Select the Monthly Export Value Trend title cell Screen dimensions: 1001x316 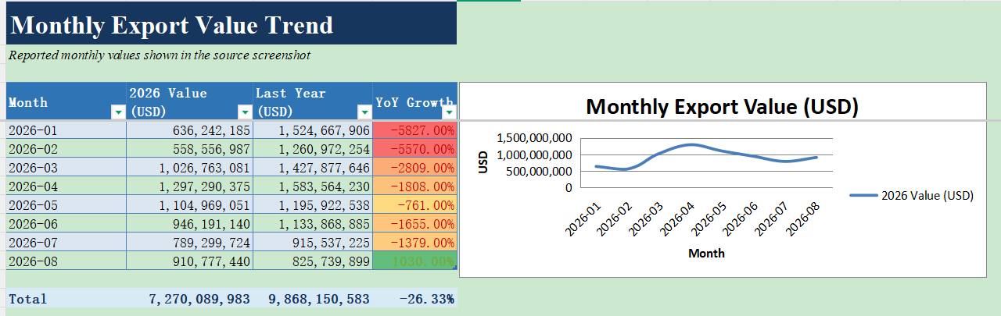231,23
